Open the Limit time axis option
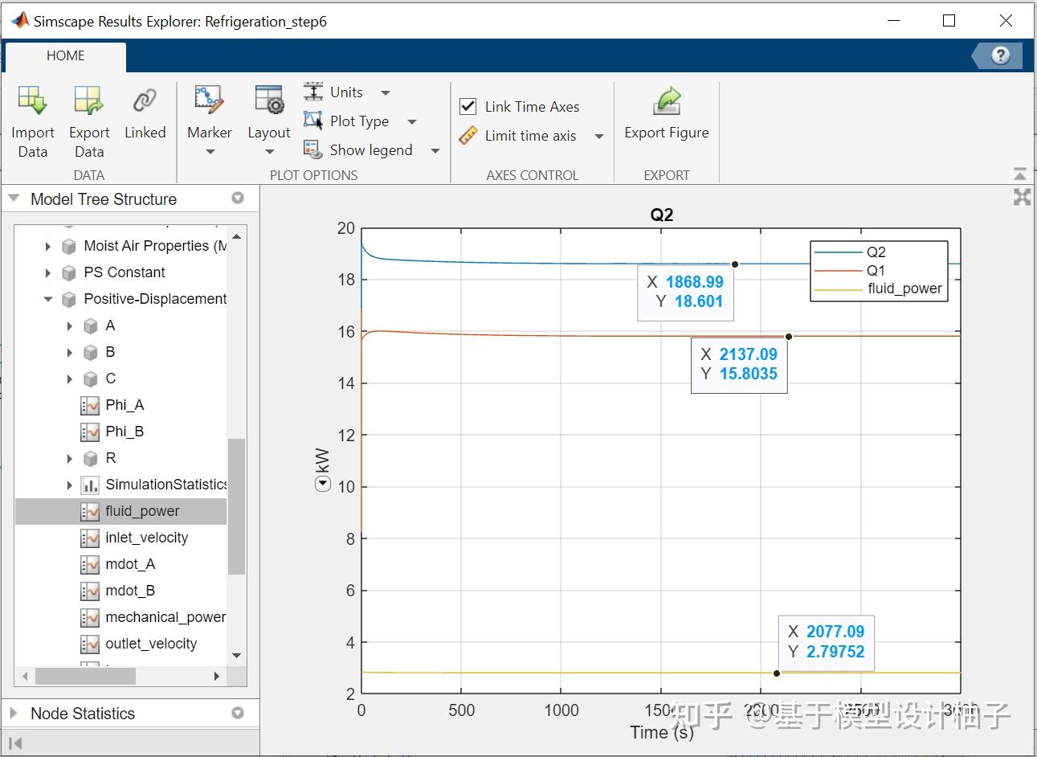This screenshot has height=757, width=1037. (x=530, y=136)
